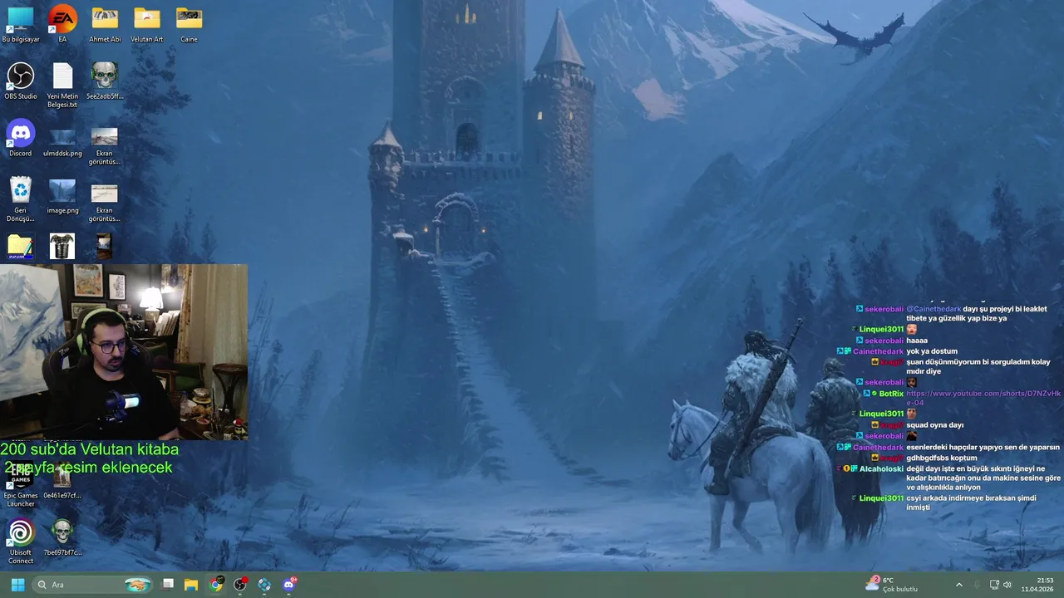Click the '200 sub'da Velutan kitaba' overlay text
The height and width of the screenshot is (598, 1064).
90,449
